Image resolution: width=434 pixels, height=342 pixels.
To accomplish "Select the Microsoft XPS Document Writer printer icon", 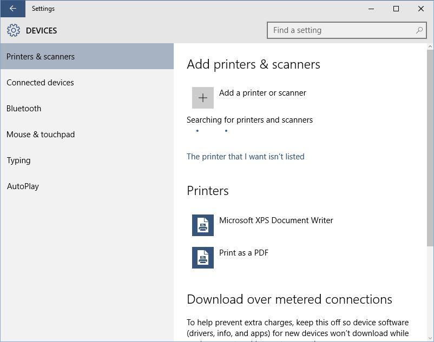I will (x=203, y=225).
